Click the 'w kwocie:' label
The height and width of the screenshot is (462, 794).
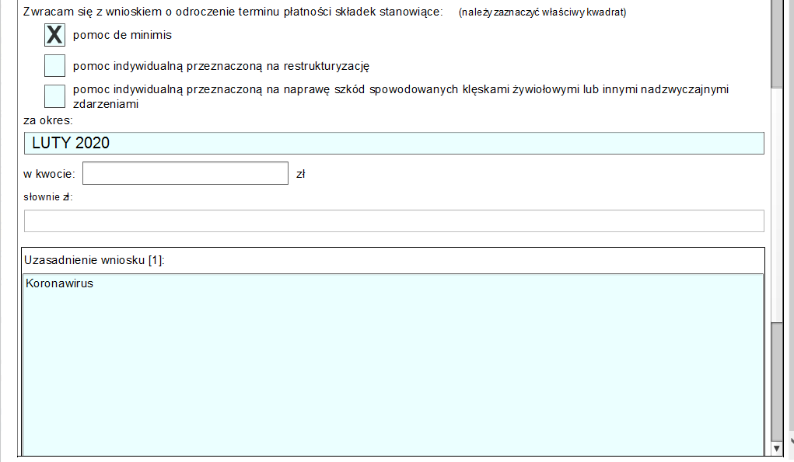click(50, 174)
